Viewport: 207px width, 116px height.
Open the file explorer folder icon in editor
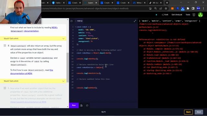click(71, 21)
